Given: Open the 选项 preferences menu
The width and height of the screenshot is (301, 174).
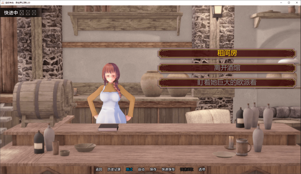Looking at the screenshot, I should (202, 169).
